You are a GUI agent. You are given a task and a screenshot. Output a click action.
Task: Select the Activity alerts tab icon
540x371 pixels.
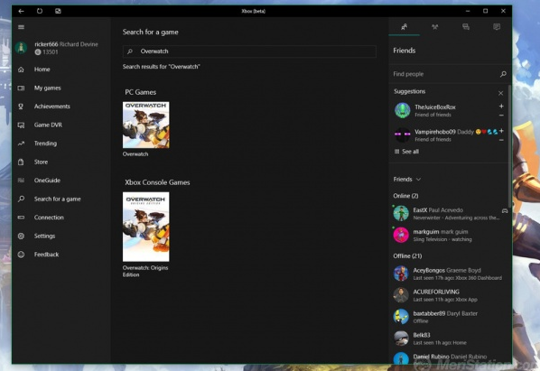(x=497, y=27)
